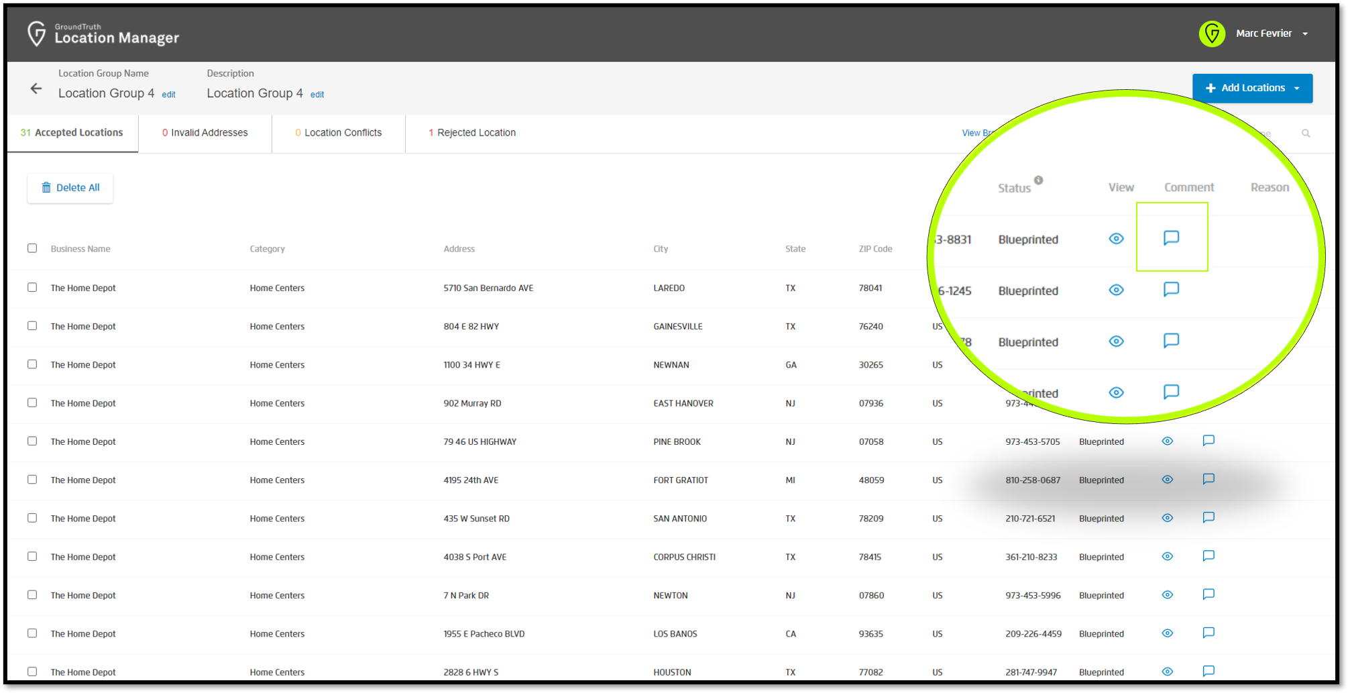View the 4038 S Port AVE location

pyautogui.click(x=1168, y=557)
